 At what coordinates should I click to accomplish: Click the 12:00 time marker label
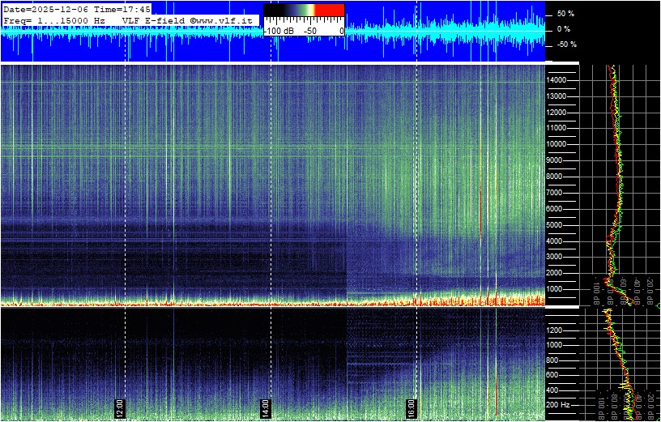[119, 406]
